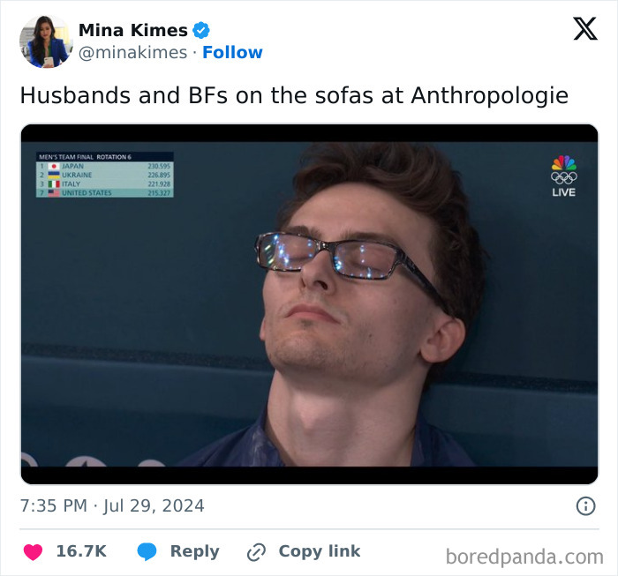Click the Reply button label
The image size is (618, 576).
coord(195,551)
